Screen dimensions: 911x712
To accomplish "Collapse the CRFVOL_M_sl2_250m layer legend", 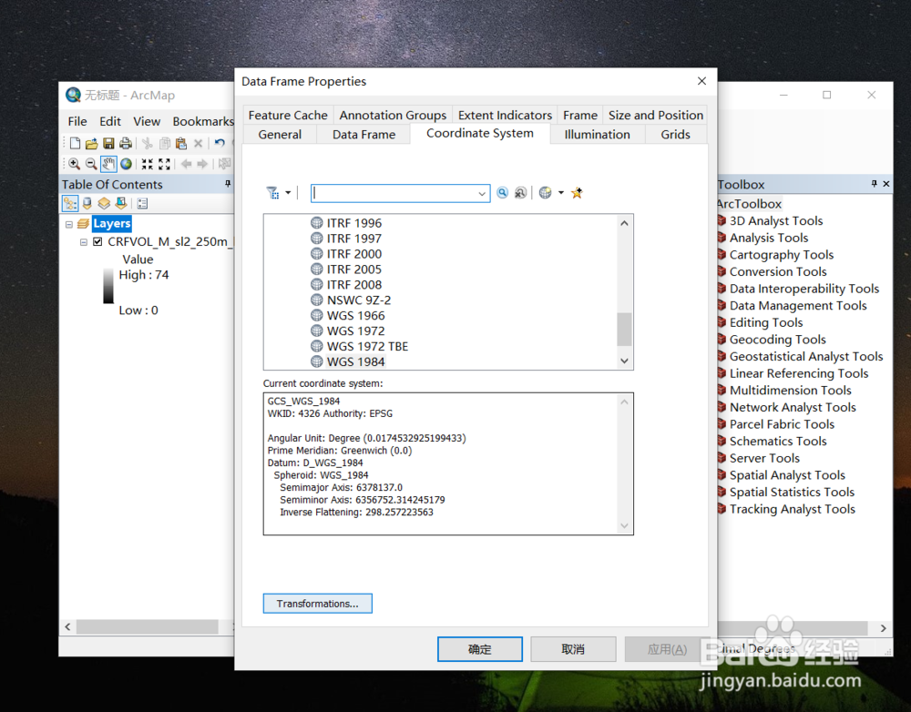I will point(83,242).
